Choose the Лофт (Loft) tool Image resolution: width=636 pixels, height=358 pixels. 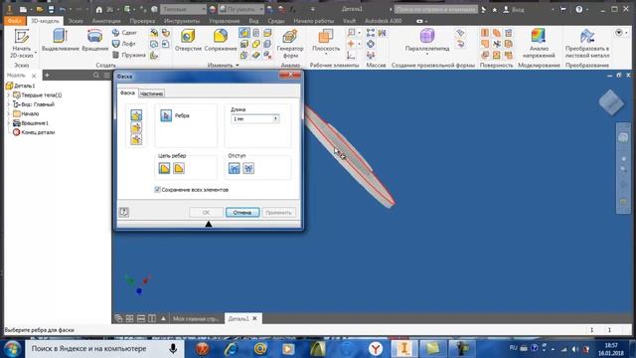coord(124,44)
